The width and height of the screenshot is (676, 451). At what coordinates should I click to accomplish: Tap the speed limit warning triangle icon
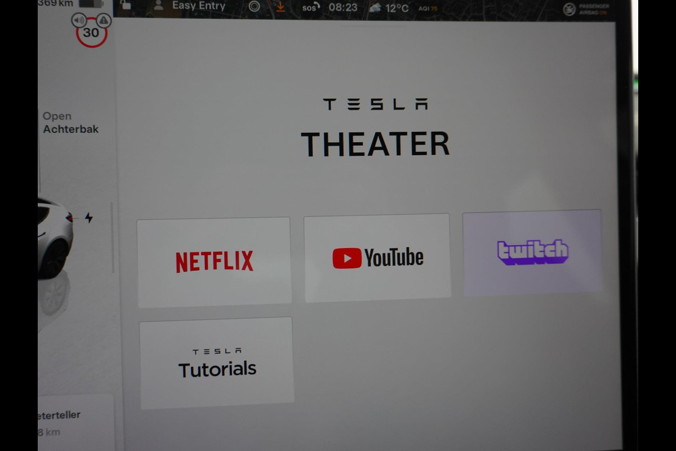pos(104,21)
